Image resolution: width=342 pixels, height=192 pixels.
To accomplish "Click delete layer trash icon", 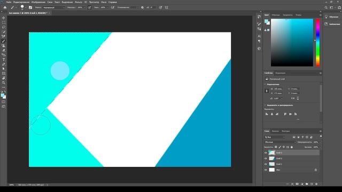I will coord(316,184).
